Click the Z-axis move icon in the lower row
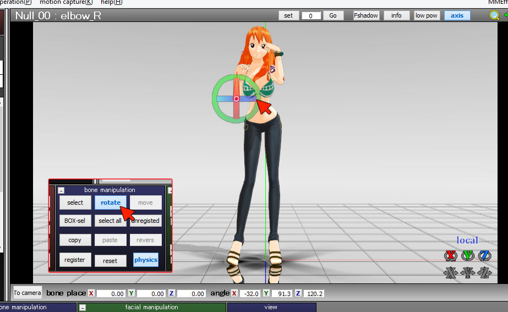Image resolution: width=508 pixels, height=312 pixels. pos(484,272)
